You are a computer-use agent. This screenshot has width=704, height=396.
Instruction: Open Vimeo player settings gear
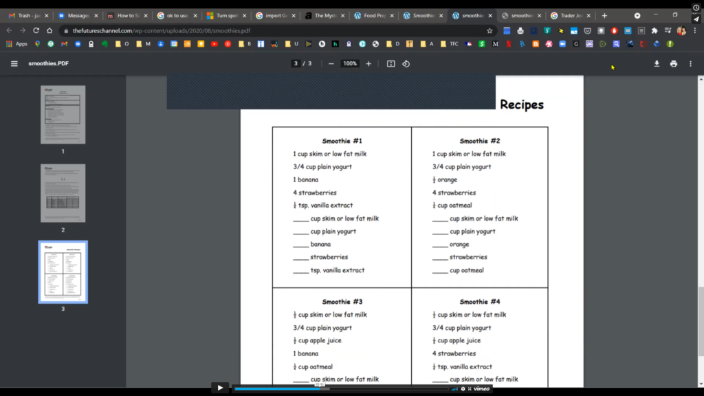pyautogui.click(x=463, y=388)
